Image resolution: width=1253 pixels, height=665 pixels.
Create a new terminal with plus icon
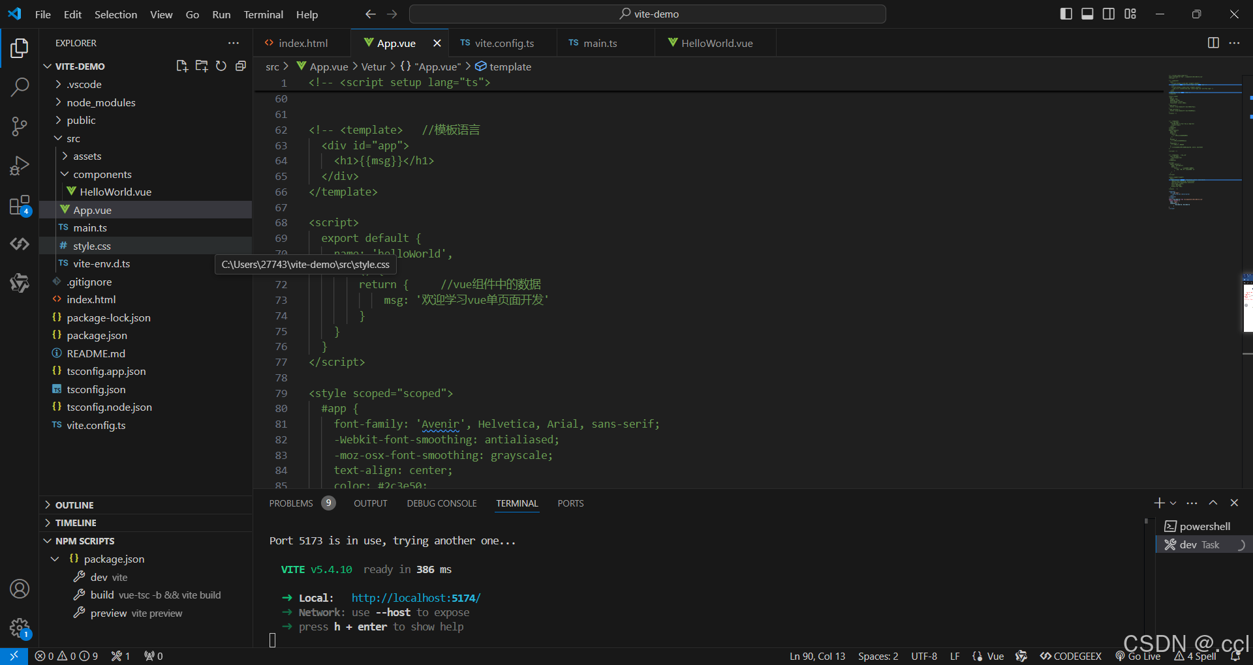coord(1159,503)
